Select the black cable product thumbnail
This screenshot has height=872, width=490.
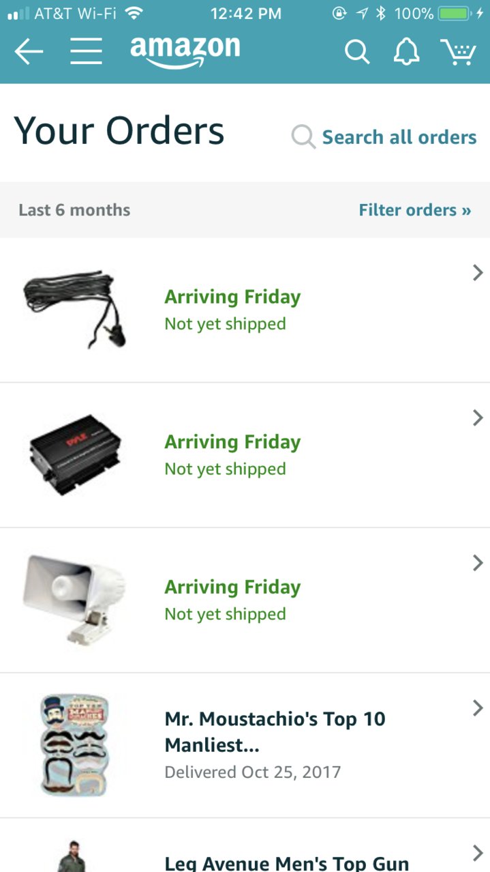75,310
